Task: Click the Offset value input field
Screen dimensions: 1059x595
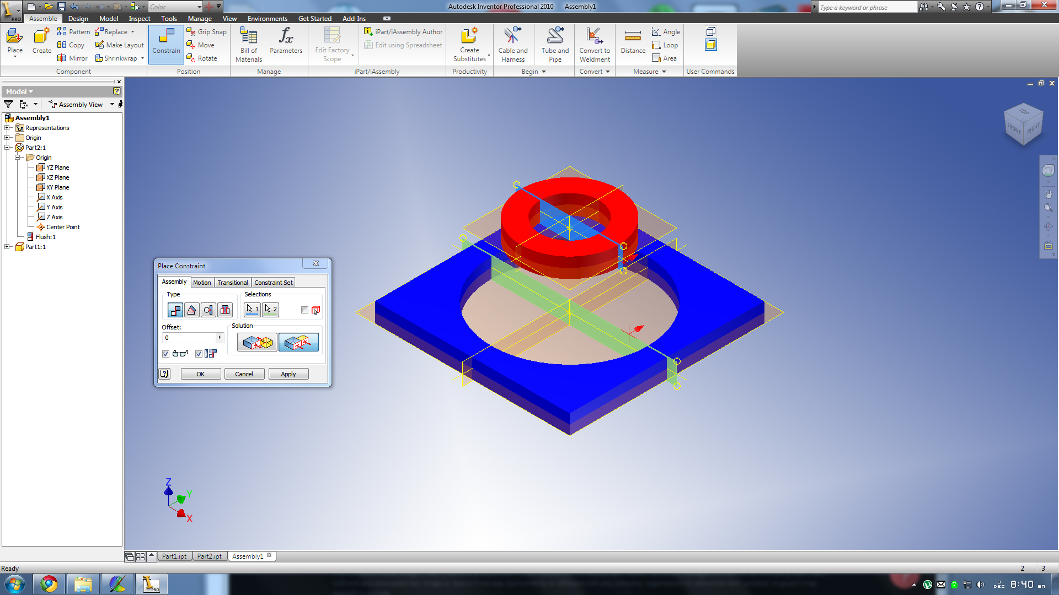Action: click(x=189, y=338)
